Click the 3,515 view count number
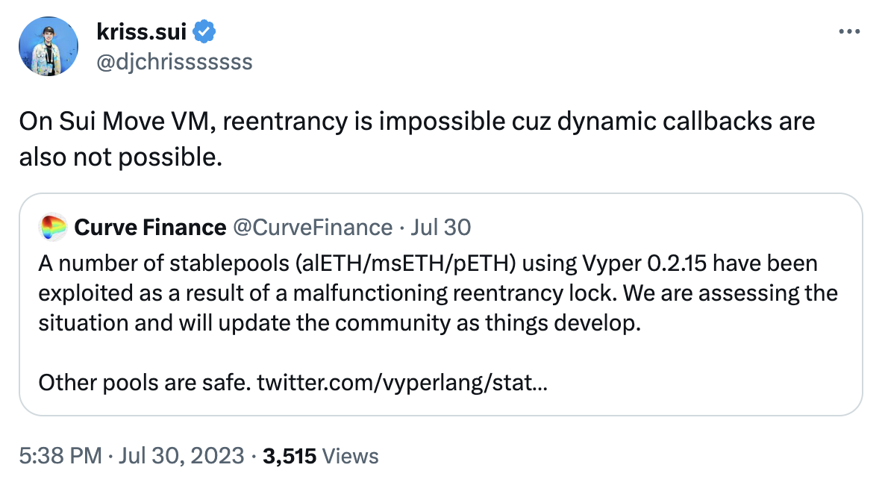The height and width of the screenshot is (494, 885). pos(290,456)
